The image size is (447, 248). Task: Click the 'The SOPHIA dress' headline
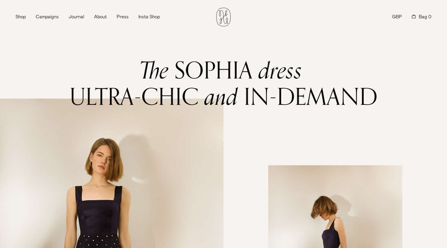(220, 70)
